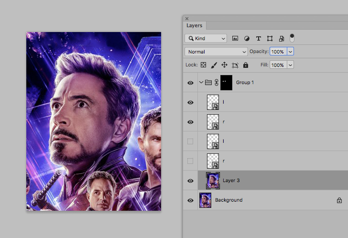Select thumbnail of hidden 'l' layer
The height and width of the screenshot is (238, 348).
pos(213,141)
